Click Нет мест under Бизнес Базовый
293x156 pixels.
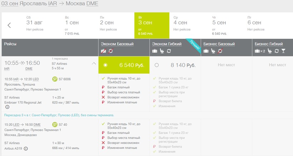coord(226,65)
